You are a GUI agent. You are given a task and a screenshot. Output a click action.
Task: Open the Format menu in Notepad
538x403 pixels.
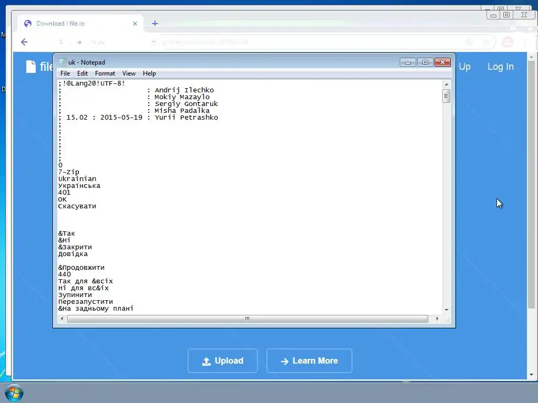[x=105, y=73]
